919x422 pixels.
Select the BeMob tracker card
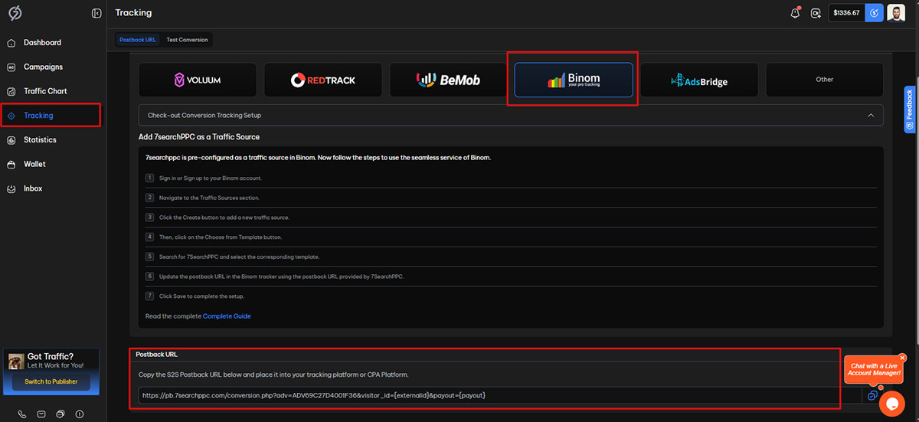(x=448, y=80)
